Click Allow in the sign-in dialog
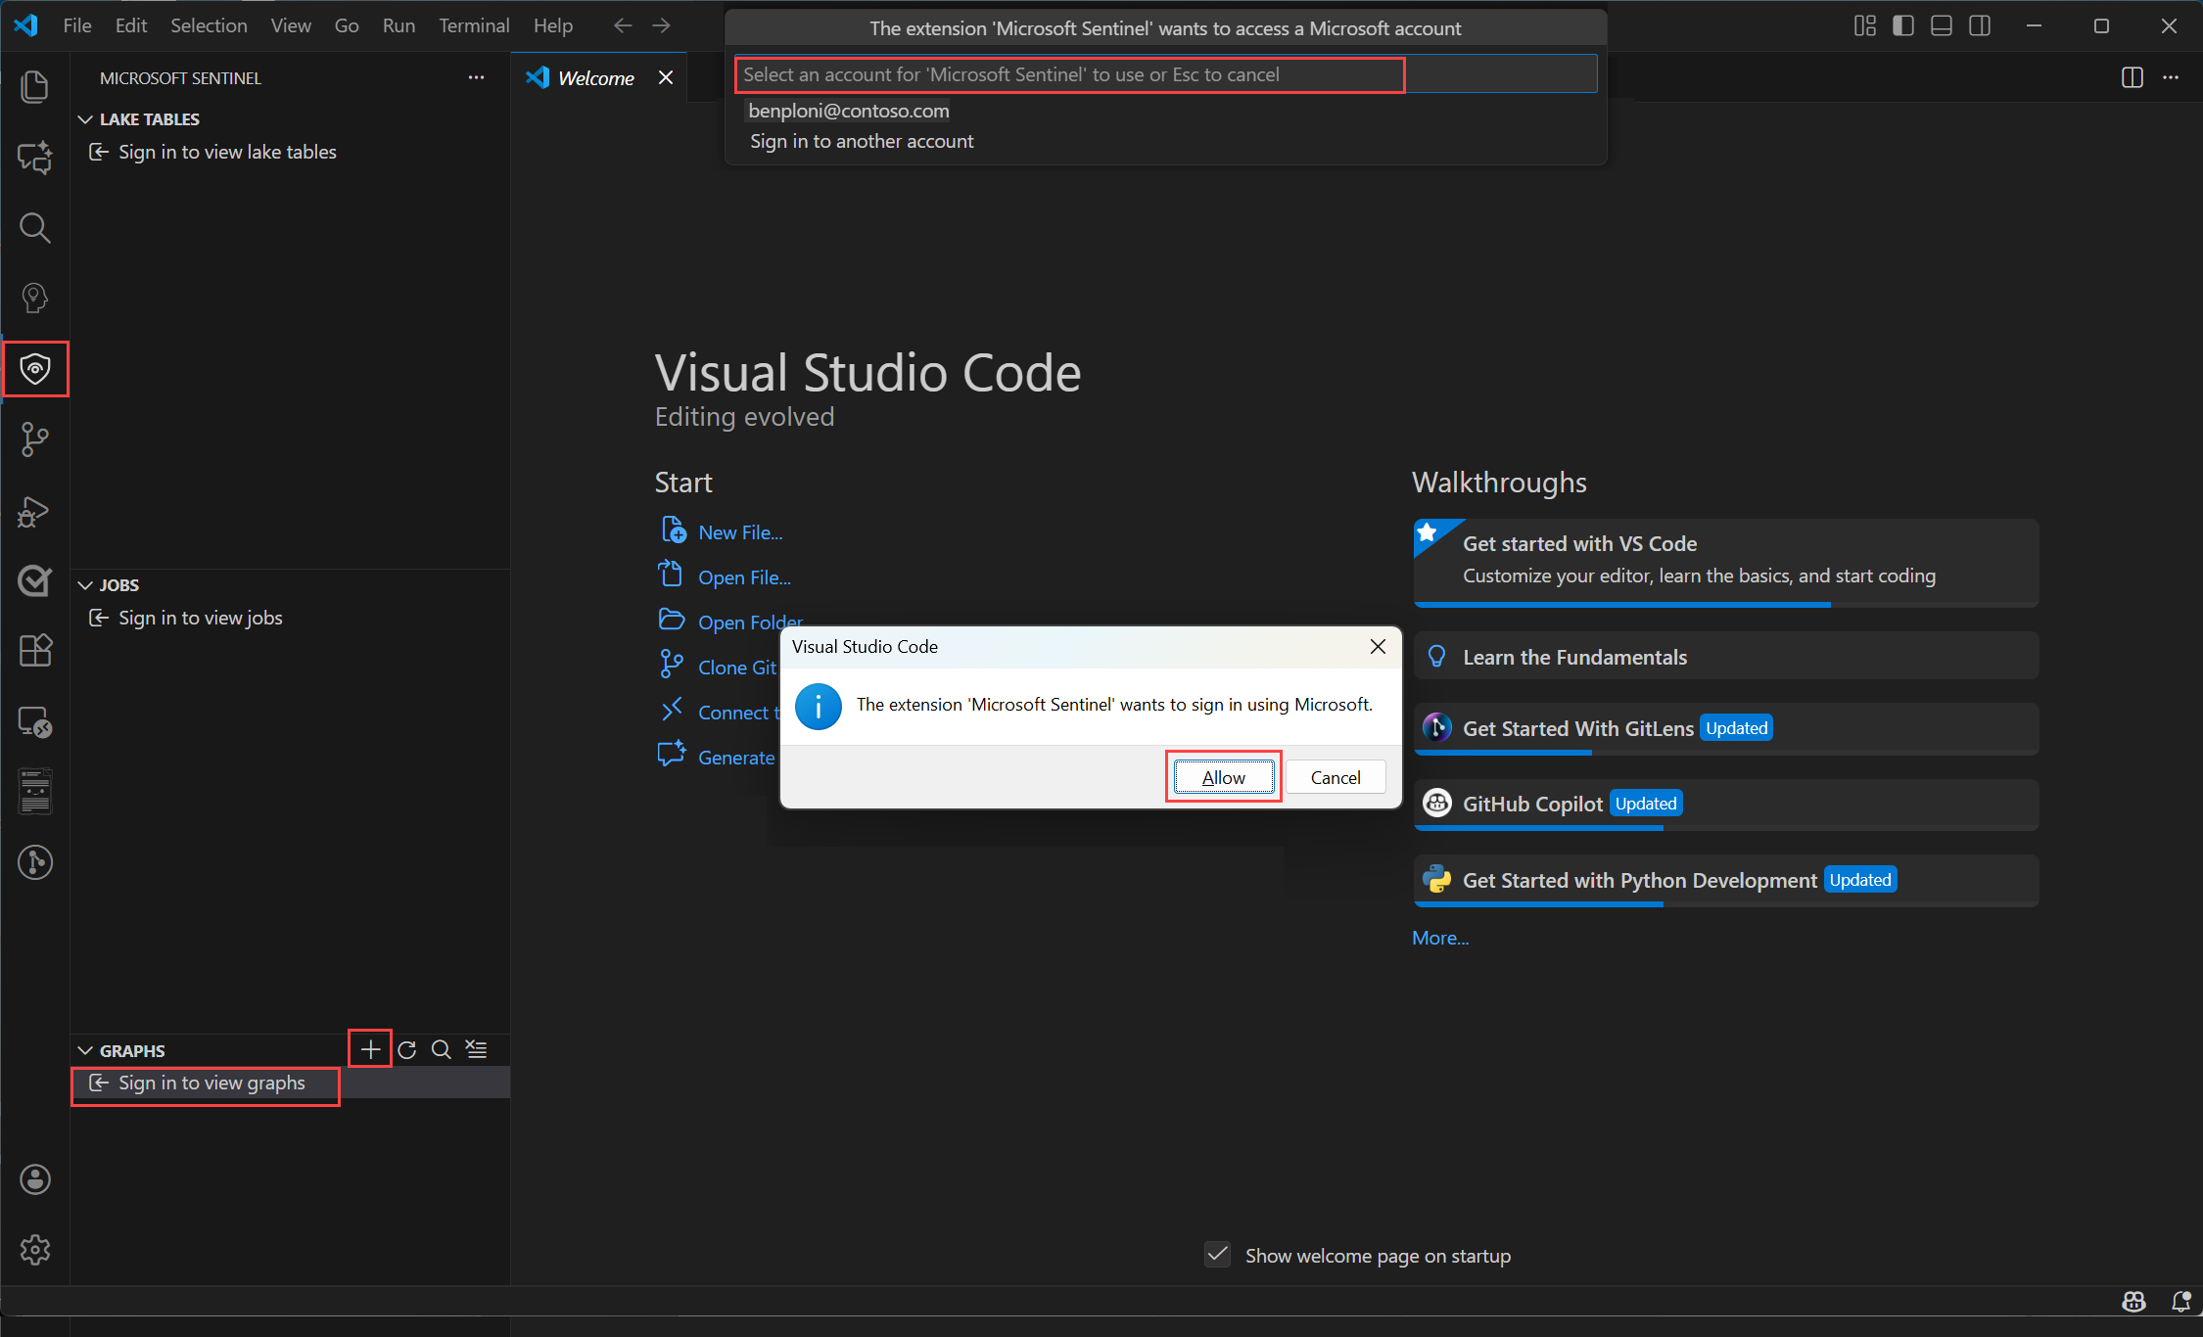Image resolution: width=2203 pixels, height=1337 pixels. tap(1223, 777)
